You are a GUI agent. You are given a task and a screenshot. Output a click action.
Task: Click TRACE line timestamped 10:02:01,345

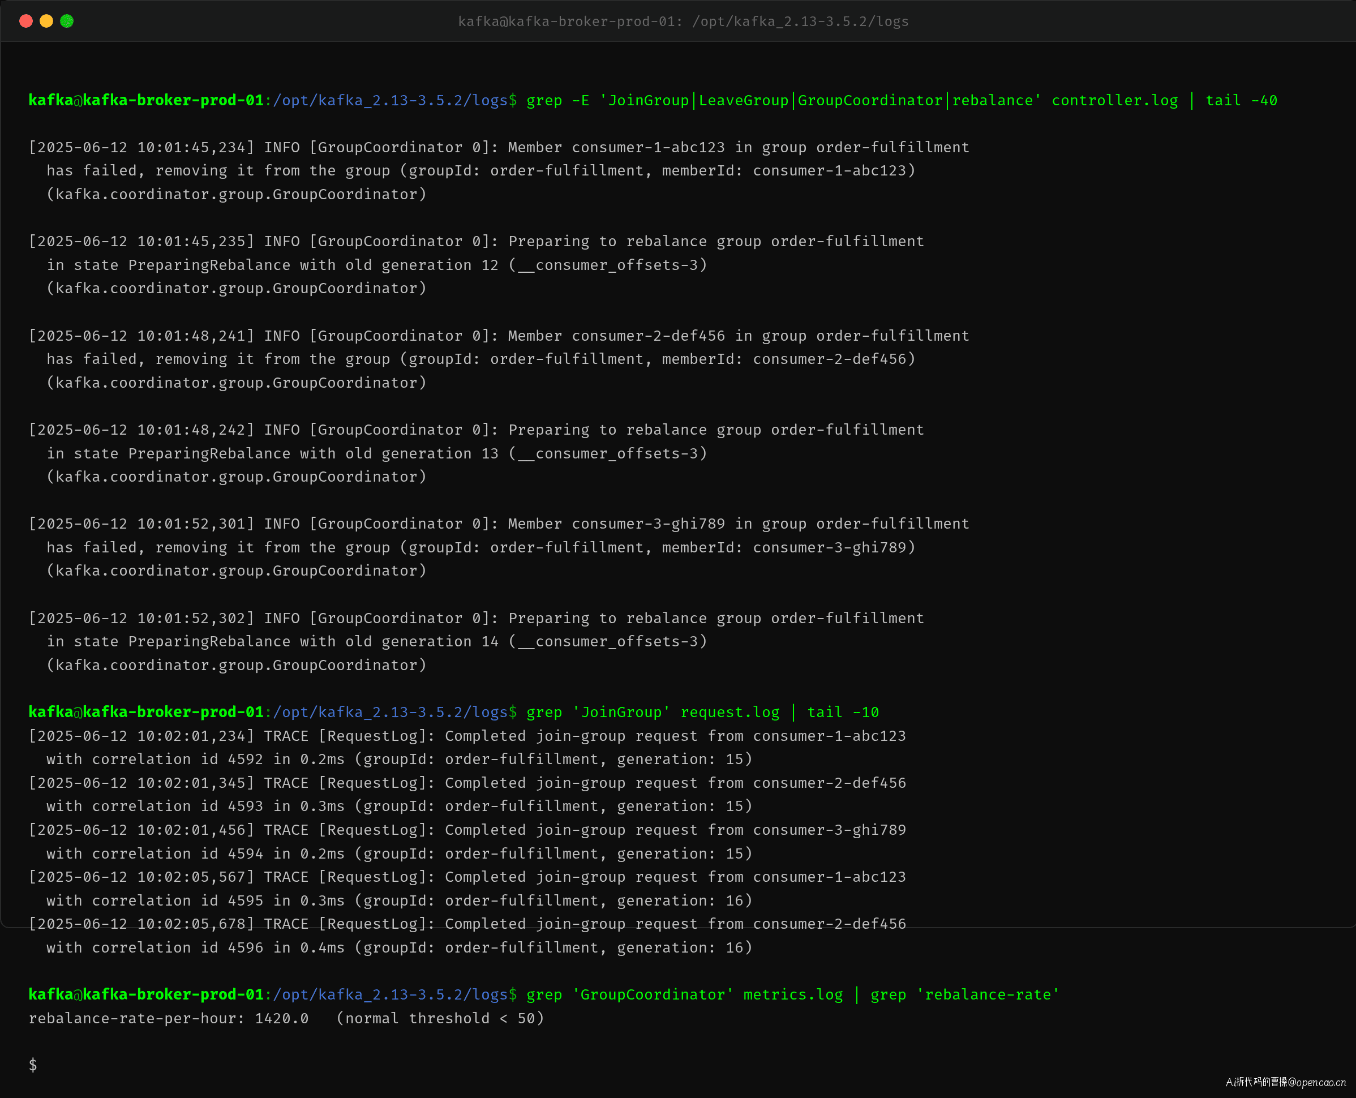(467, 783)
